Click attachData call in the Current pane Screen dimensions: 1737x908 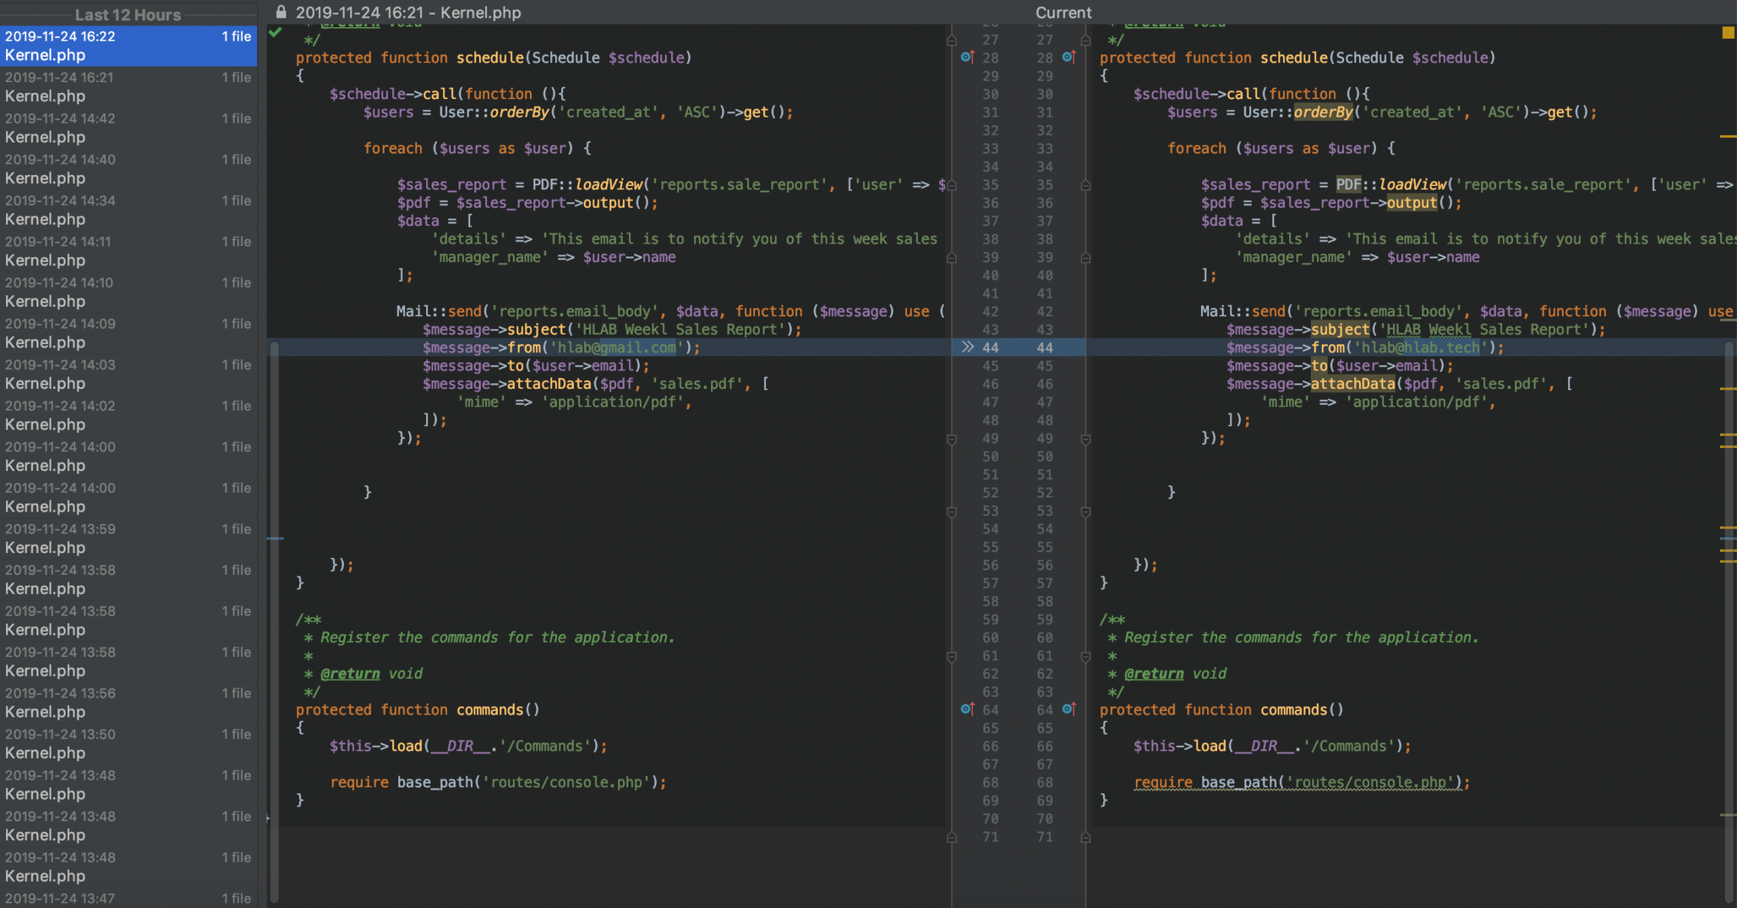[x=1352, y=384]
